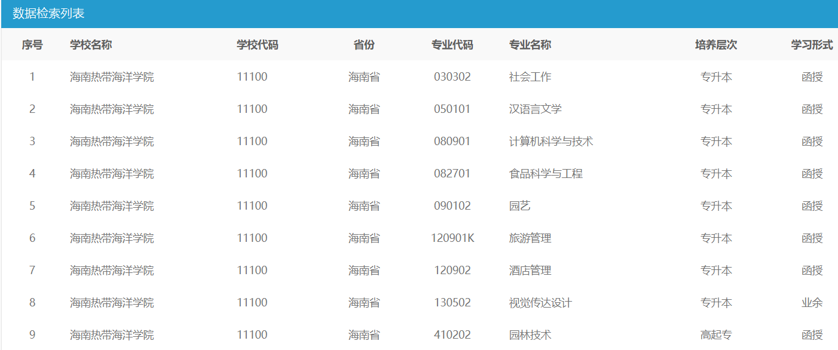Click the 学校名称 column header
The image size is (838, 350).
[x=91, y=45]
